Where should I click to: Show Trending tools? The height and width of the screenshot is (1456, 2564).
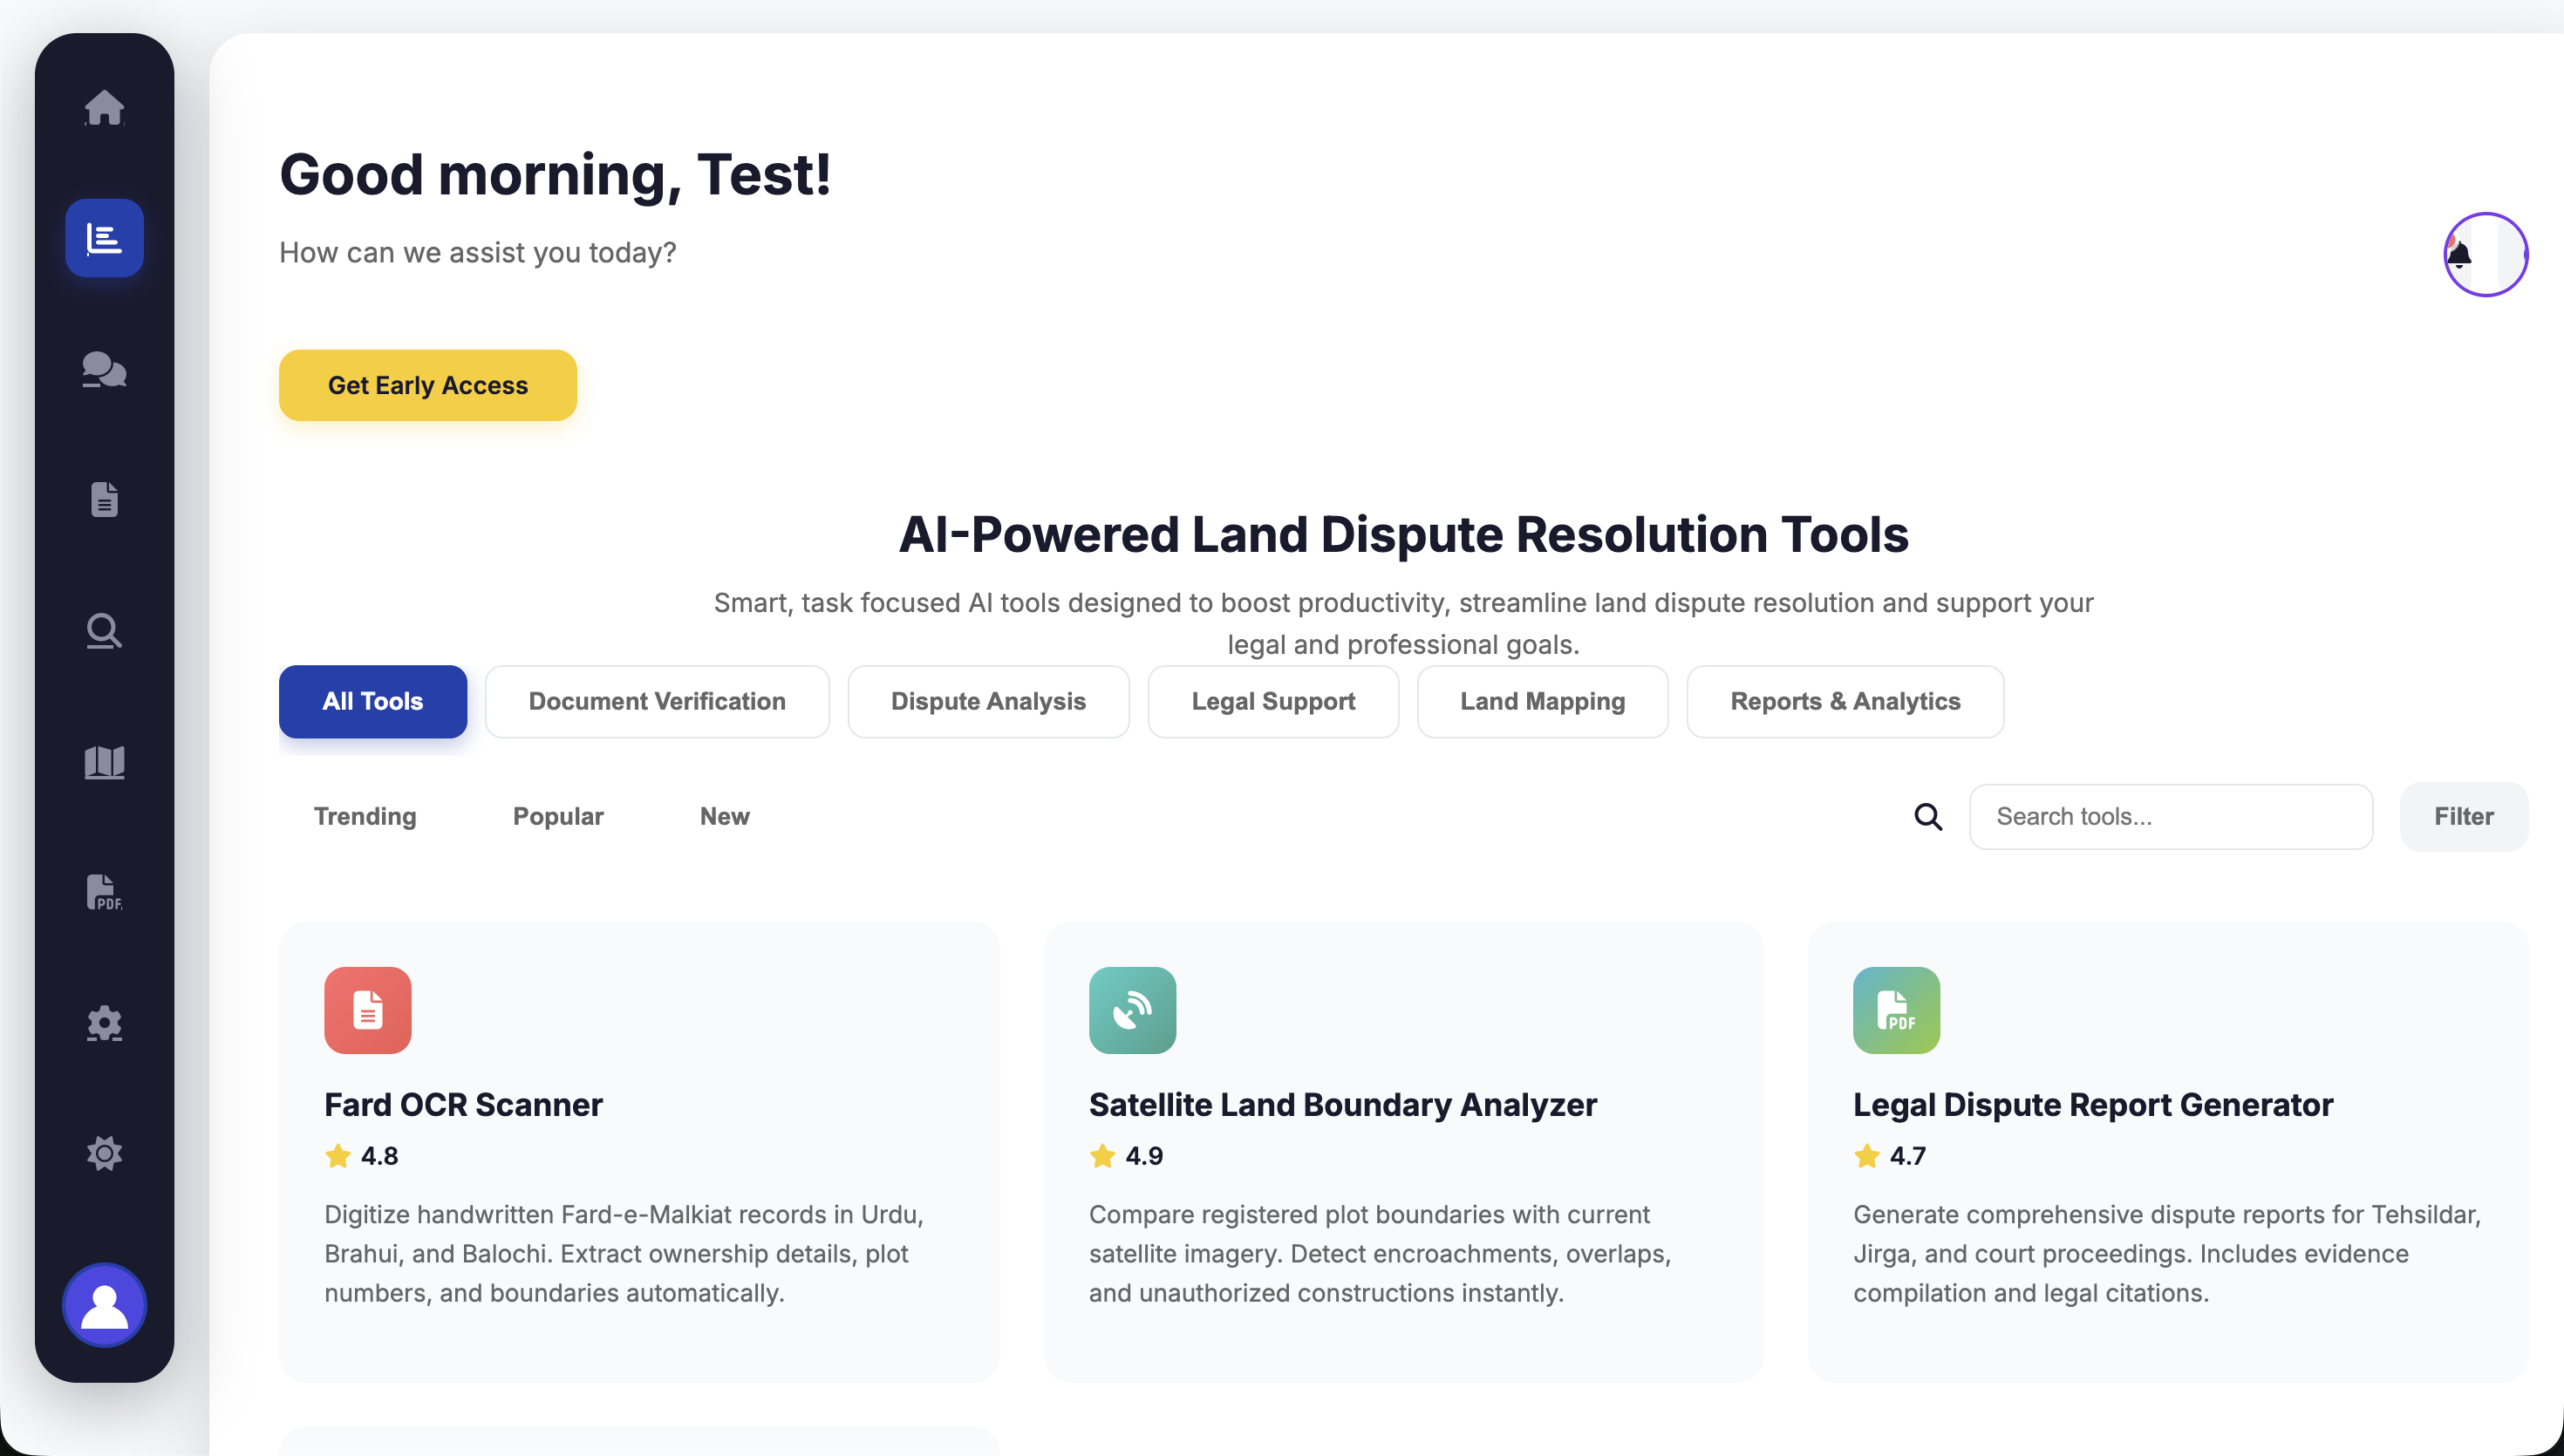point(365,817)
